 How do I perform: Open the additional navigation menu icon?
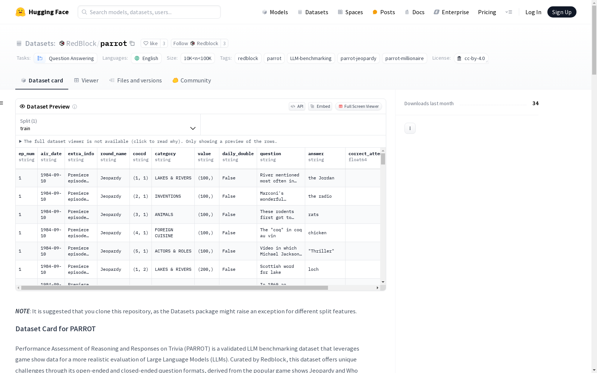[509, 12]
